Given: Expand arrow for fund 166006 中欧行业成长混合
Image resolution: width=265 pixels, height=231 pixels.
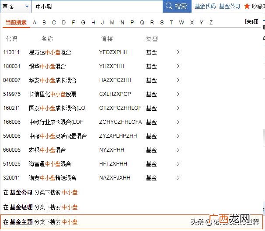Looking at the screenshot, I should [x=178, y=122].
